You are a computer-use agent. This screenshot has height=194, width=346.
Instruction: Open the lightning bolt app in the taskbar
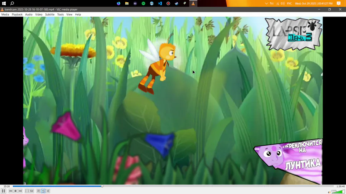tap(185, 3)
